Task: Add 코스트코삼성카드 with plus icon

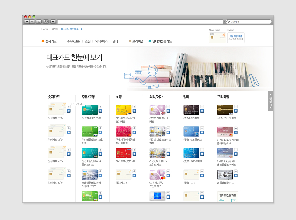Action: point(134,150)
